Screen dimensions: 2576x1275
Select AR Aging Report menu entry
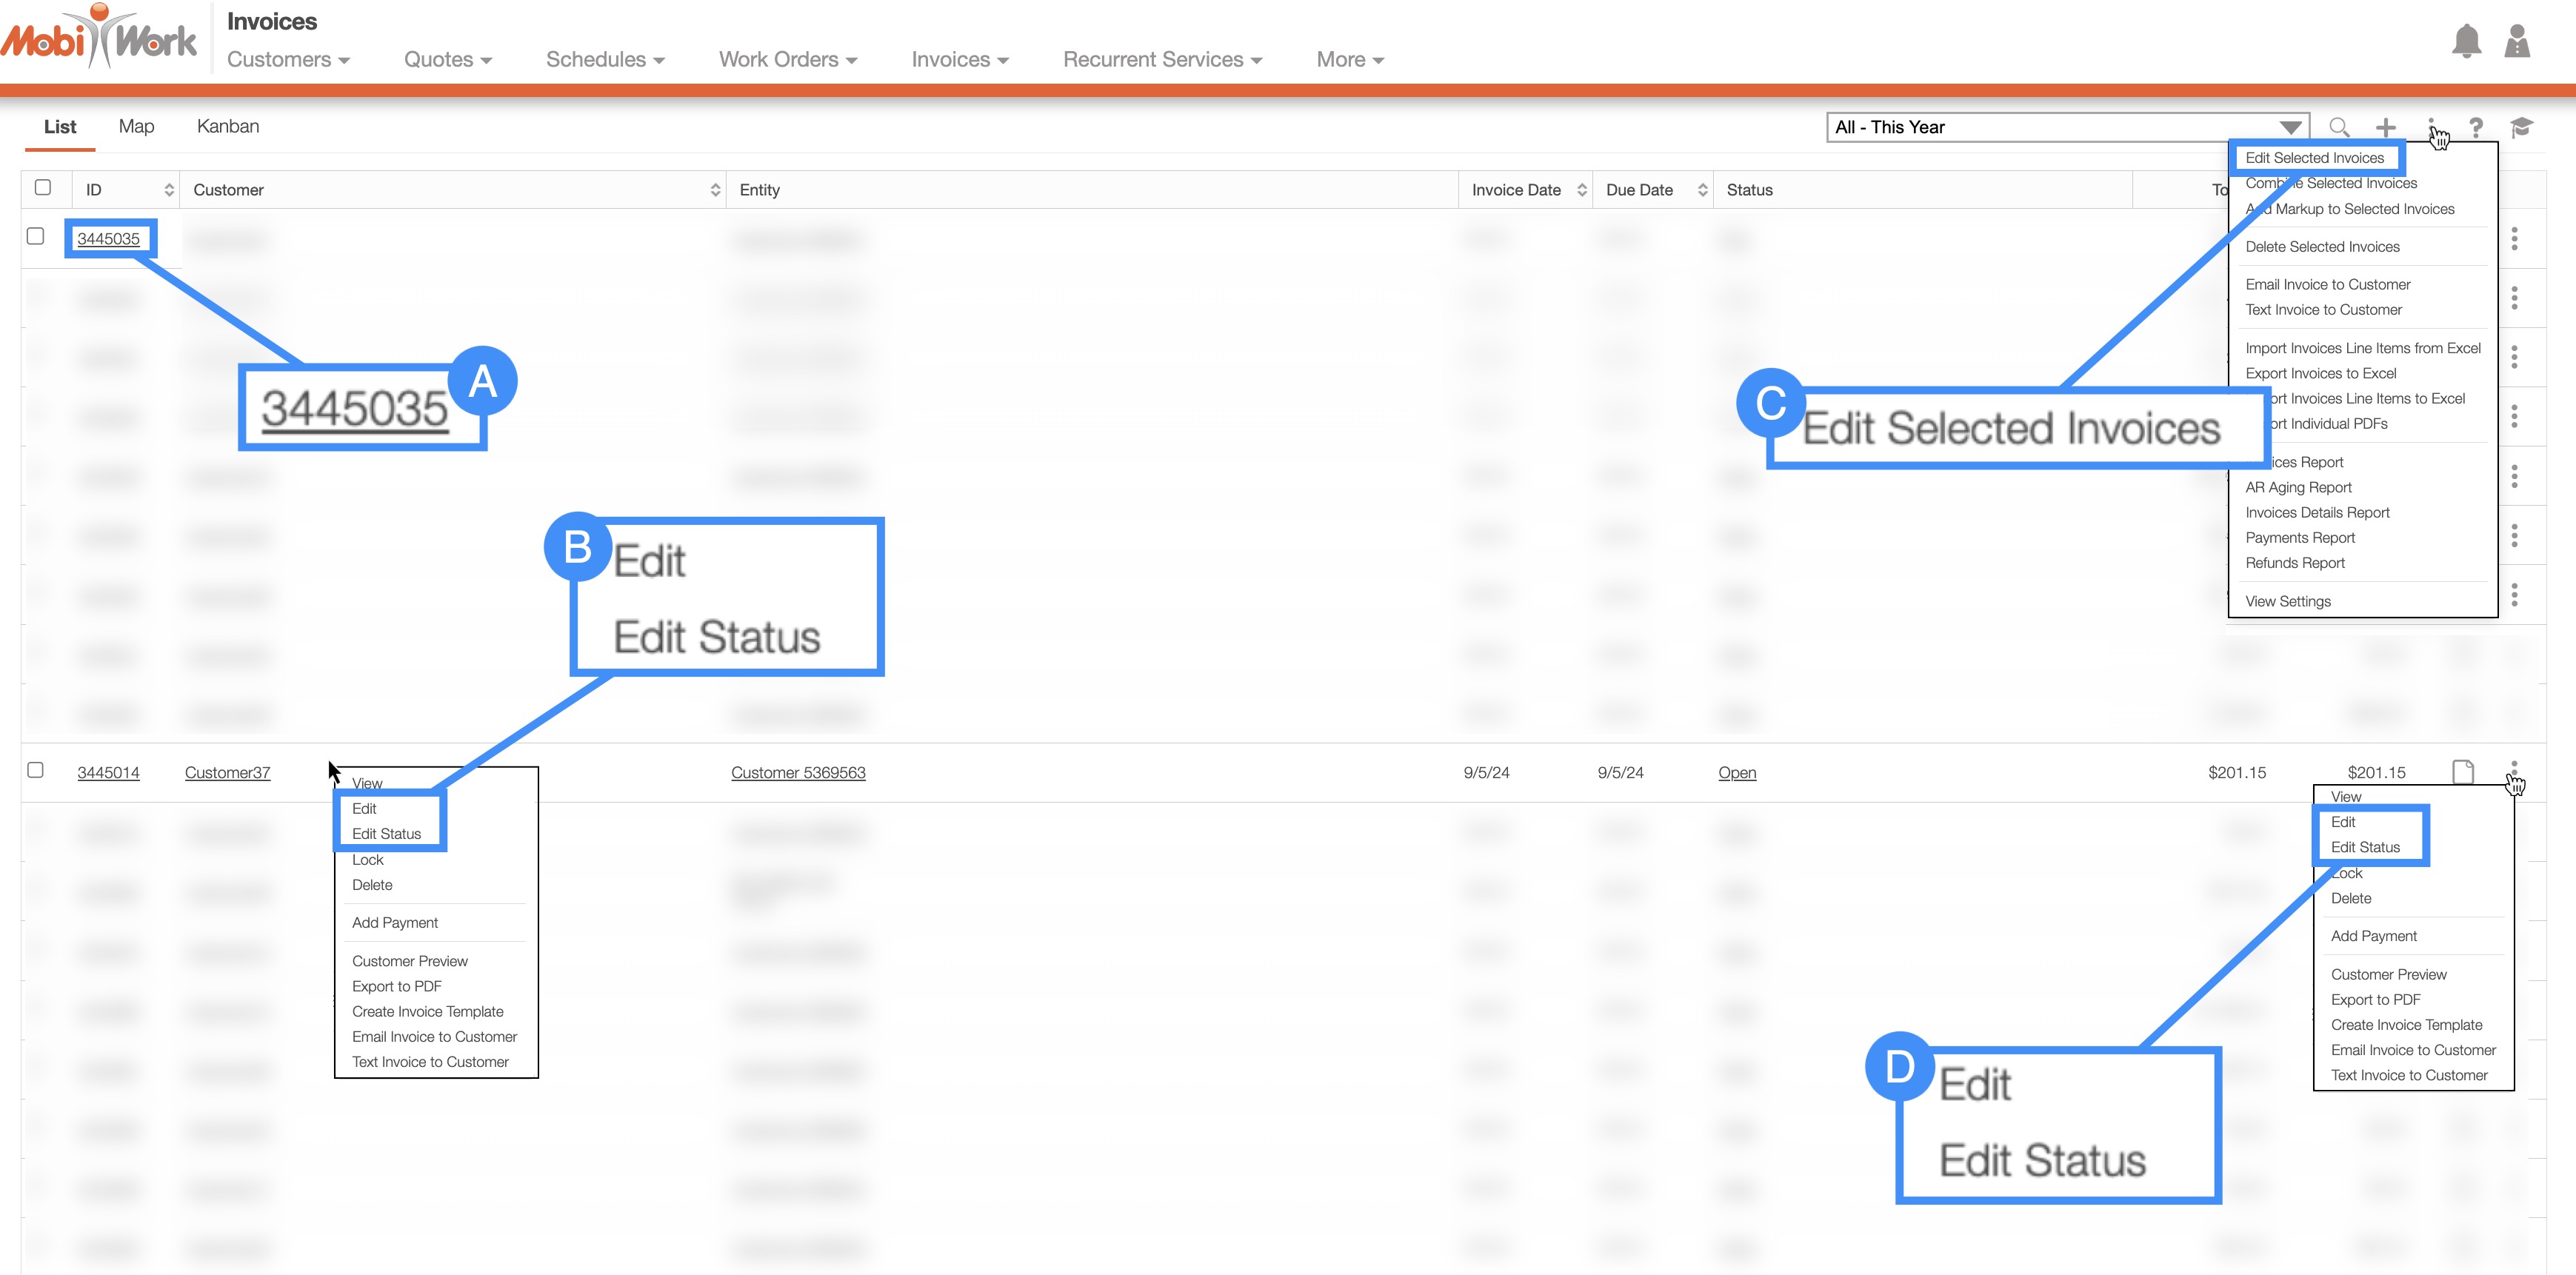(2298, 488)
